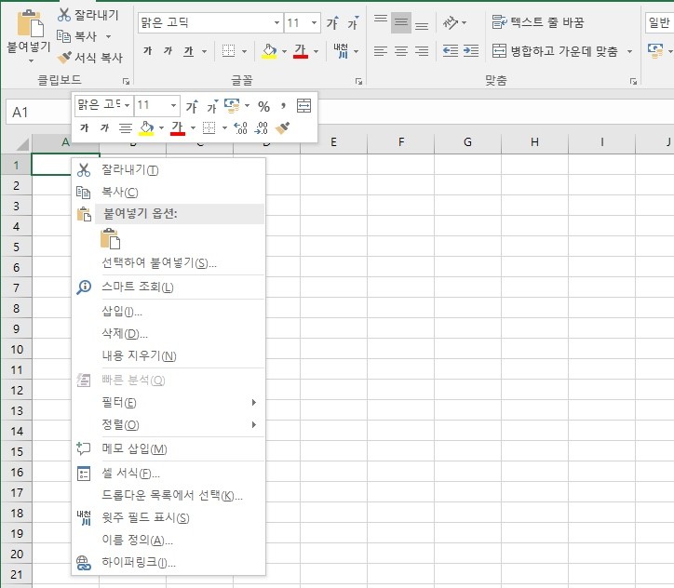Viewport: 674px width, 588px height.
Task: Toggle underline in ribbon font group
Action: click(189, 51)
